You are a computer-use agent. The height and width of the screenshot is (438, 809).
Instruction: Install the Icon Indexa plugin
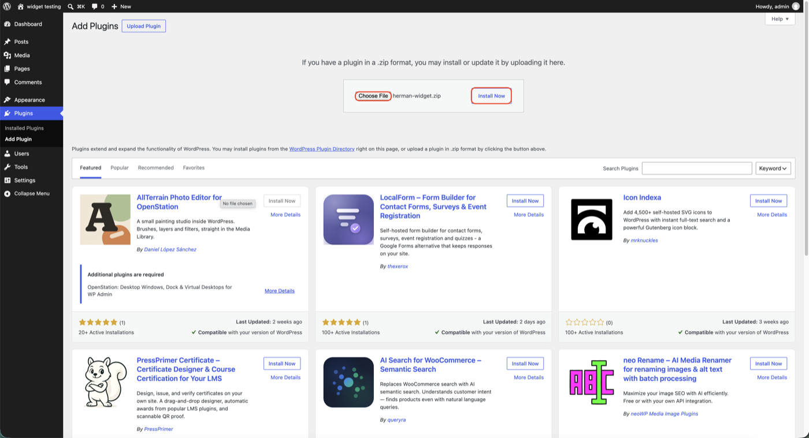769,201
